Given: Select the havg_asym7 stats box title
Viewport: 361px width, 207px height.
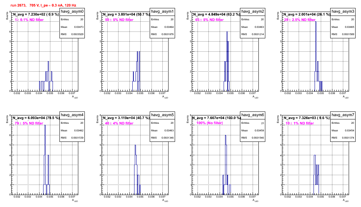Looking at the screenshot, I should click(x=343, y=115).
